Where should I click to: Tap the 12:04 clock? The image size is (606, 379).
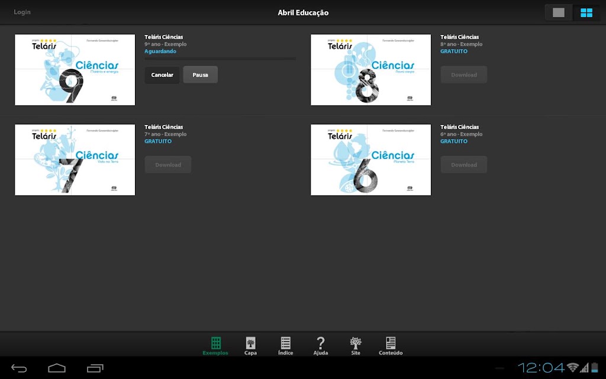541,367
